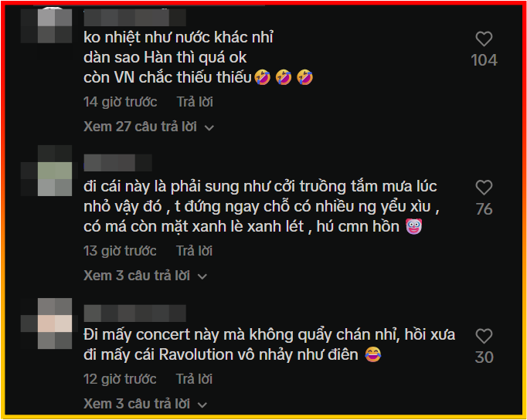Reply to the comment posted 12 giờ trước

(194, 379)
